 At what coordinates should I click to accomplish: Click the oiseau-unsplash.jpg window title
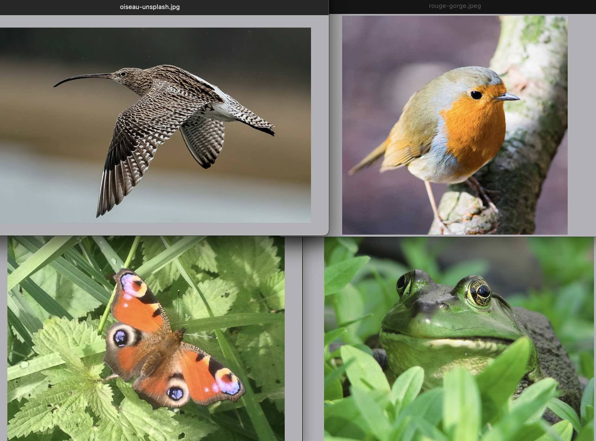pyautogui.click(x=150, y=7)
